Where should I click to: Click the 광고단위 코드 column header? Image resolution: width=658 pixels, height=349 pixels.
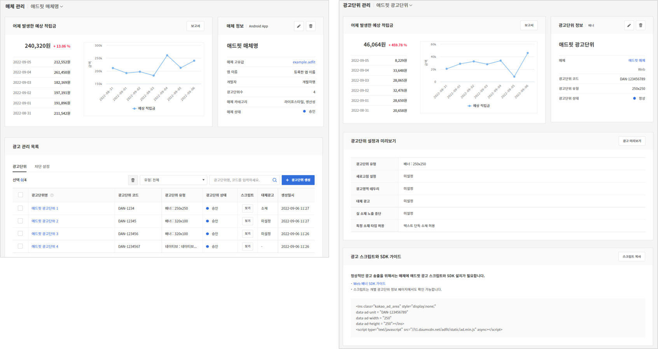(128, 195)
